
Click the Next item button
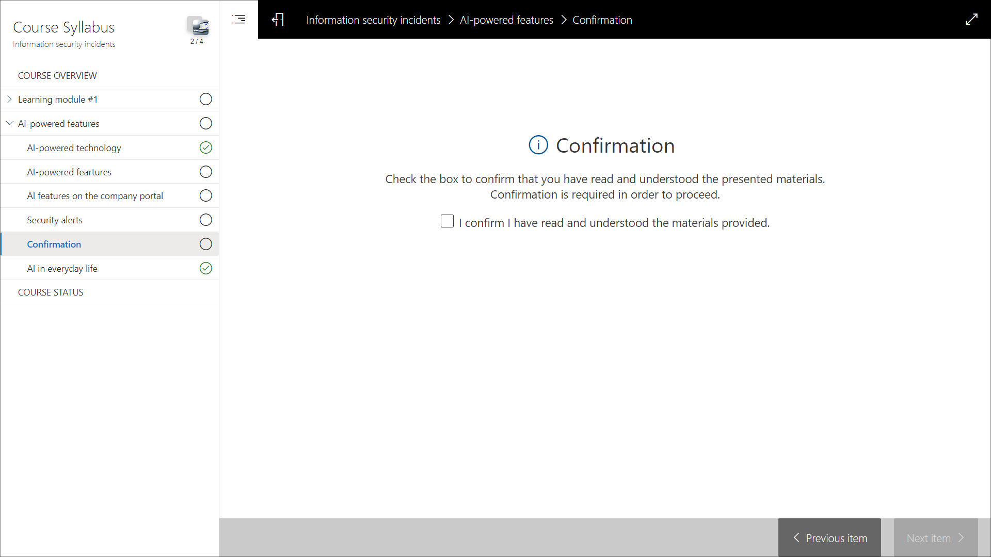pyautogui.click(x=935, y=538)
